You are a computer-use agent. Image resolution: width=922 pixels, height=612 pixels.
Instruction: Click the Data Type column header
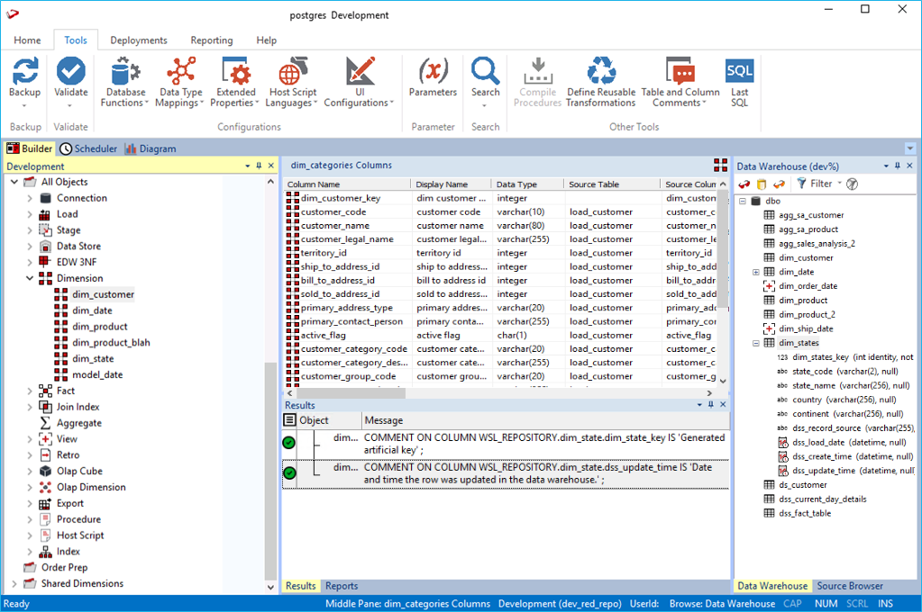tap(516, 184)
